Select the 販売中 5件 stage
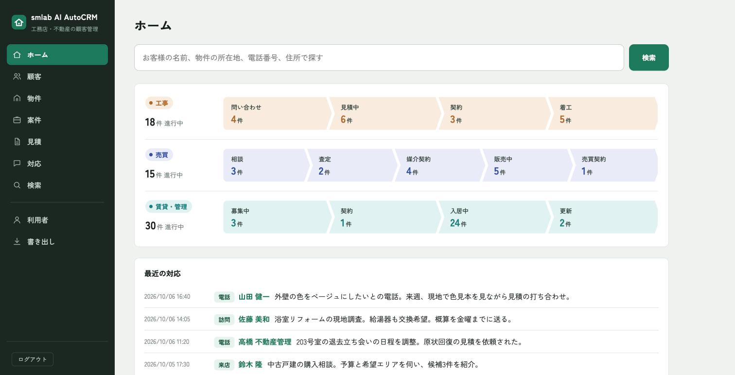735x375 pixels. click(x=528, y=165)
